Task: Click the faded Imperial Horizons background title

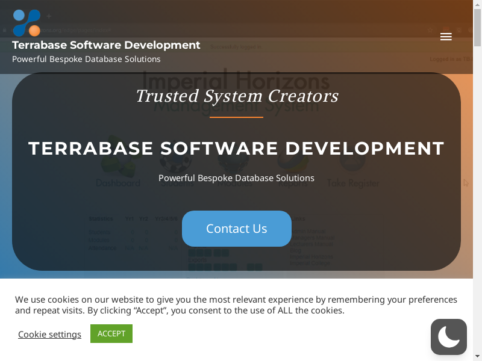Action: click(x=236, y=78)
